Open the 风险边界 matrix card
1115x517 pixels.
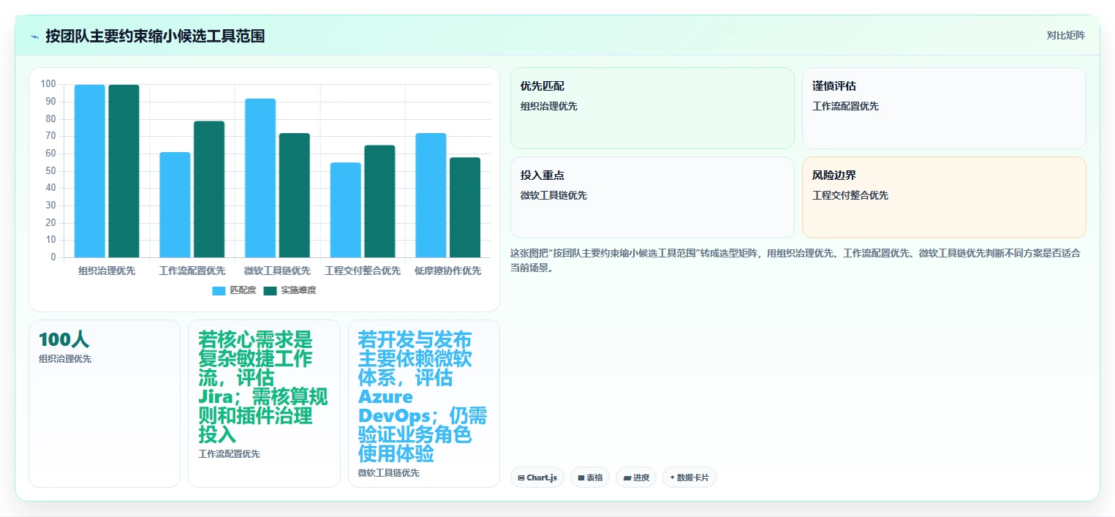944,197
